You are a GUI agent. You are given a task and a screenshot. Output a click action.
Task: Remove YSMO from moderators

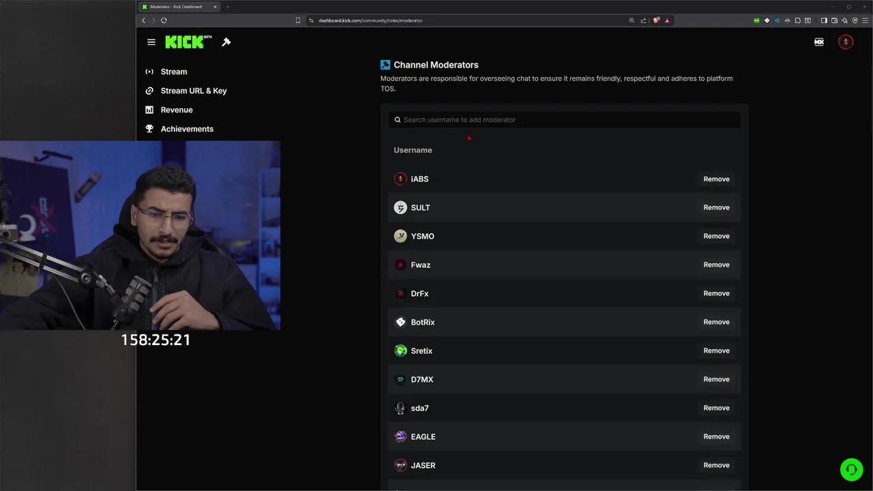coord(716,236)
